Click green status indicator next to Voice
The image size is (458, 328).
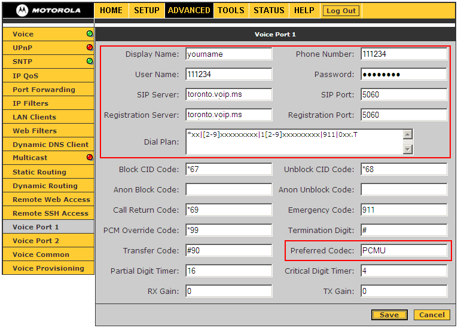click(x=90, y=34)
